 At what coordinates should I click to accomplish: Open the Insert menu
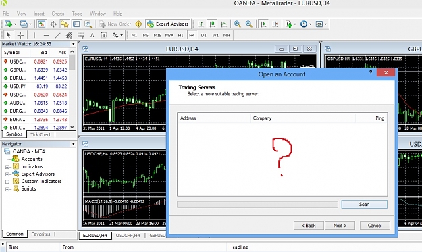[x=38, y=14]
